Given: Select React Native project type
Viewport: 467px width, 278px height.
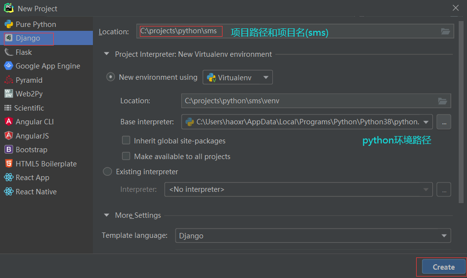Looking at the screenshot, I should (x=36, y=192).
